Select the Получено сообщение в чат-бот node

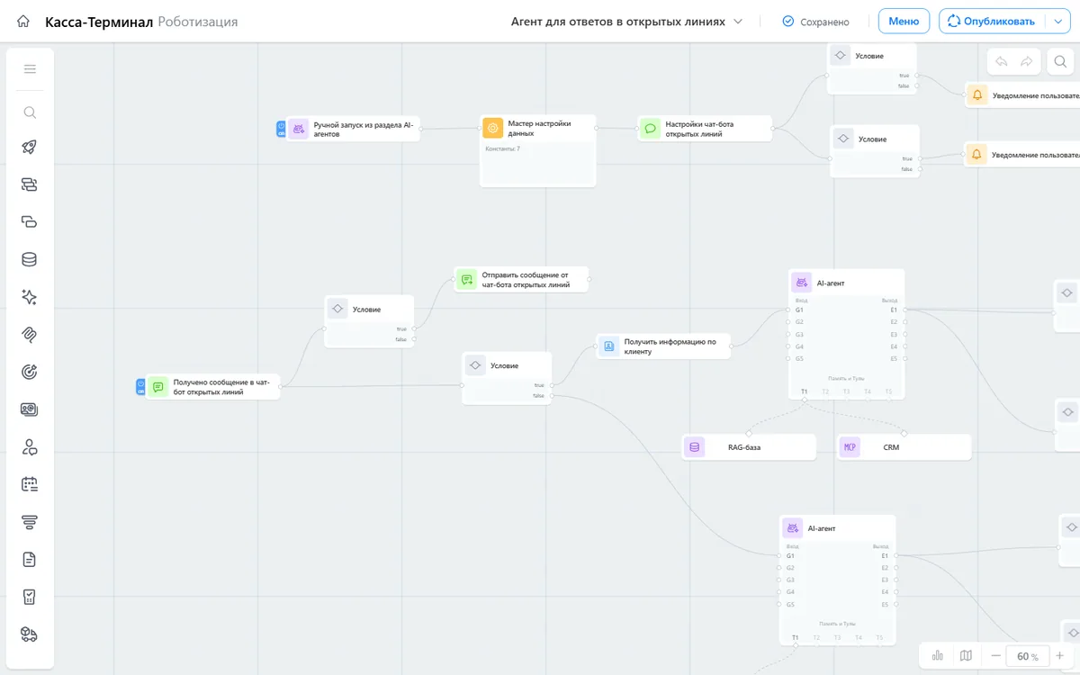pos(213,387)
